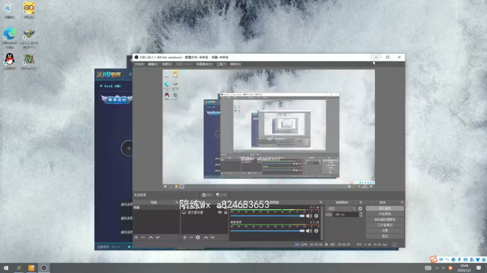
Task: Click the 退出 button in controls
Action: (385, 236)
